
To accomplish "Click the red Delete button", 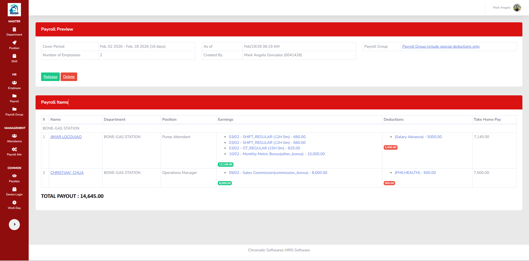I will pyautogui.click(x=69, y=77).
